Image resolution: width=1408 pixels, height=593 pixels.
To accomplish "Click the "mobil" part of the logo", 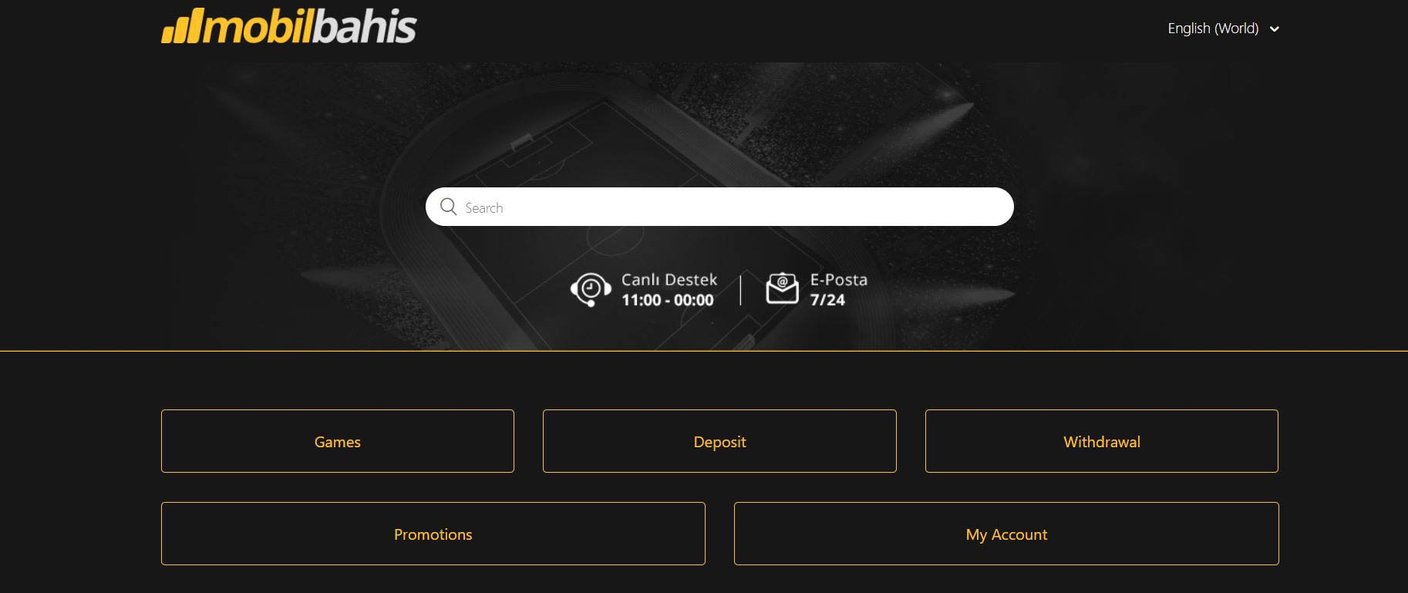I will pyautogui.click(x=258, y=26).
